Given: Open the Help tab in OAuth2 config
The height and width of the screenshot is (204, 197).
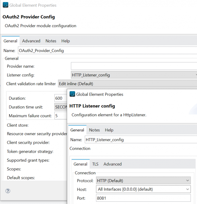Looking at the screenshot, I should tap(65, 41).
